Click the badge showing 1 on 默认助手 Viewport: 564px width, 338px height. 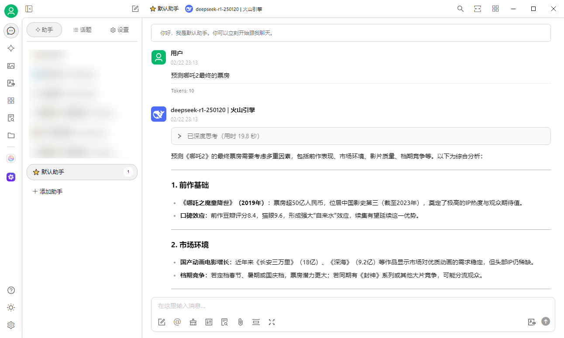(x=128, y=172)
